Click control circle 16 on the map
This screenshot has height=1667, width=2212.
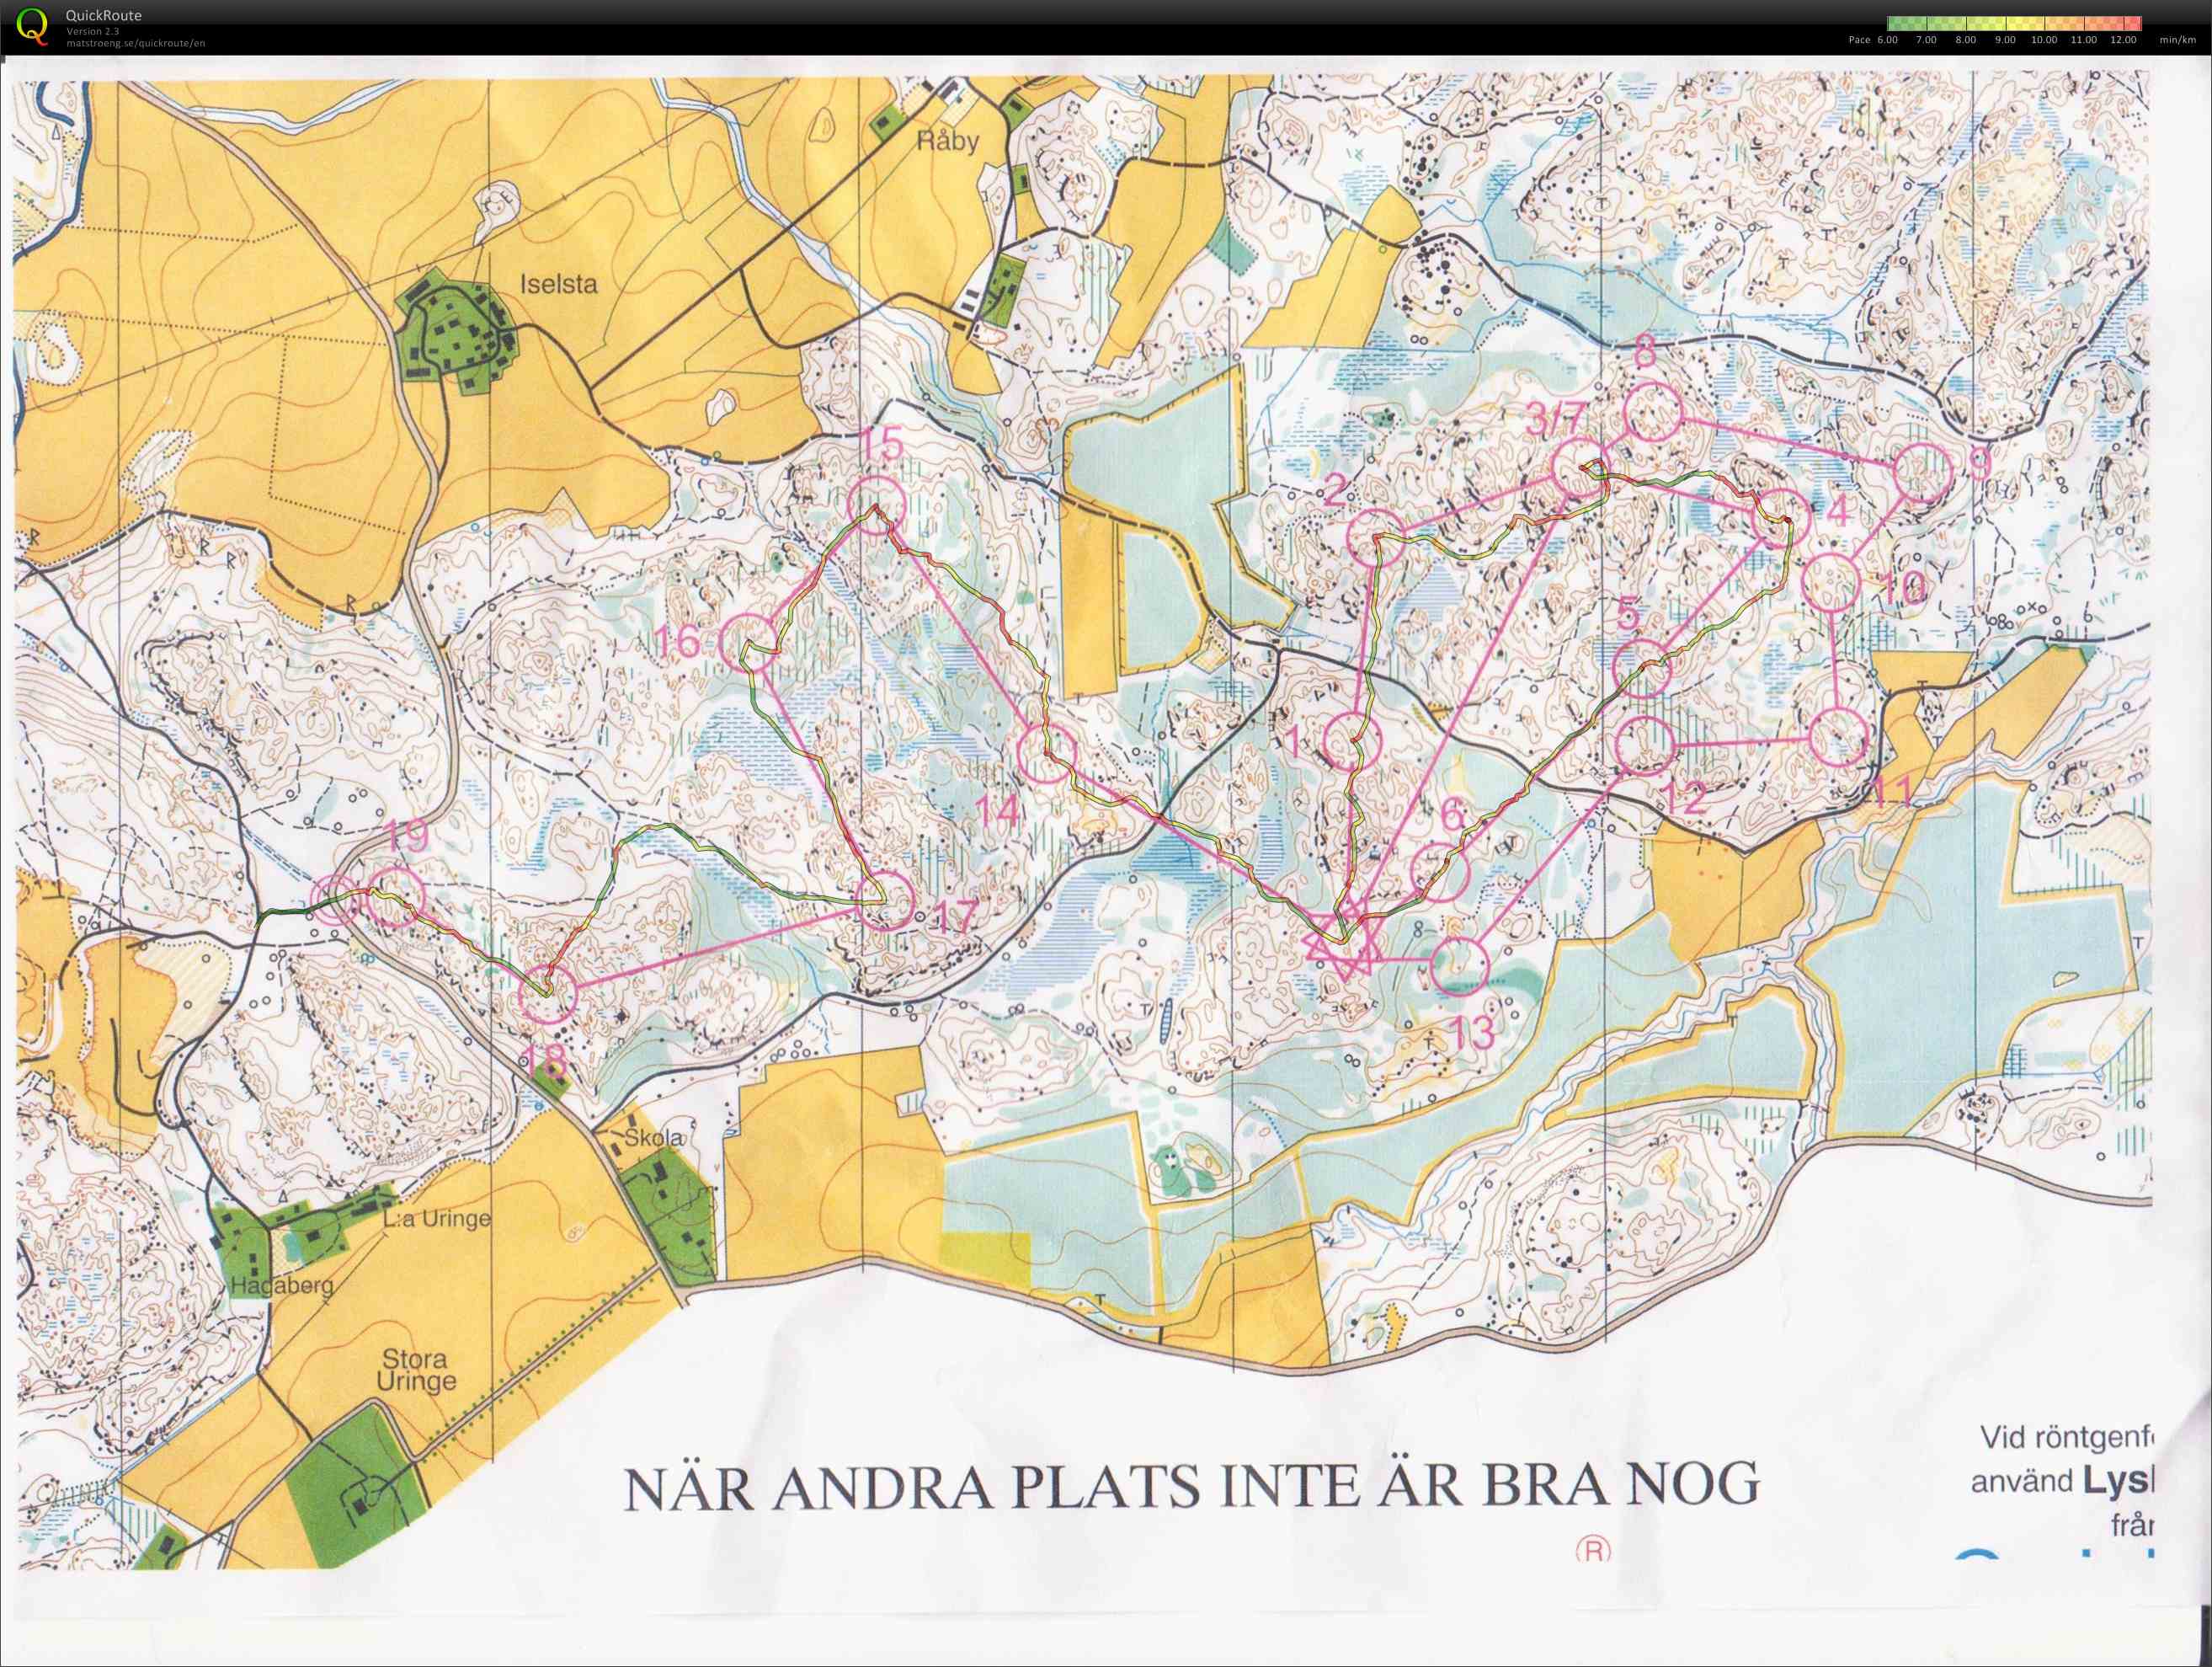click(749, 643)
